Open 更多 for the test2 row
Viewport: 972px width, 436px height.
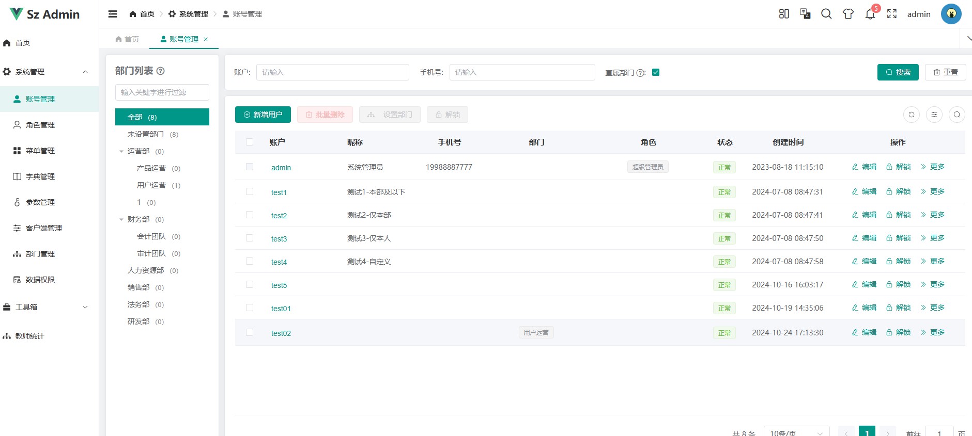coord(933,215)
